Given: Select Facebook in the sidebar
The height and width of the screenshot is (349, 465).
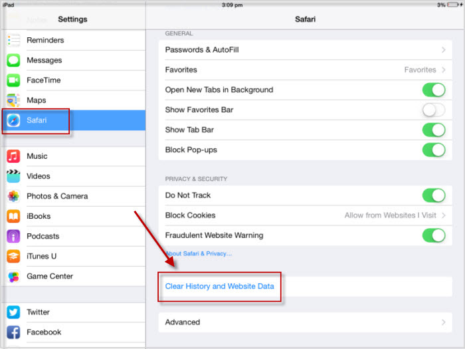Looking at the screenshot, I should [74, 332].
